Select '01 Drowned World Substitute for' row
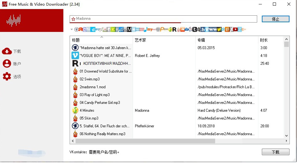 point(177,71)
